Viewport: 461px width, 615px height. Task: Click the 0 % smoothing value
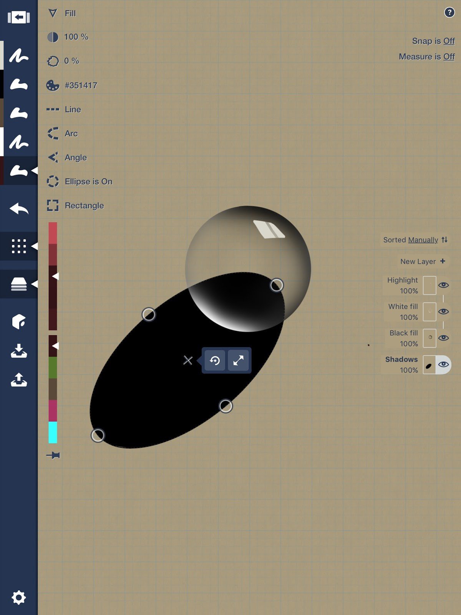(71, 61)
